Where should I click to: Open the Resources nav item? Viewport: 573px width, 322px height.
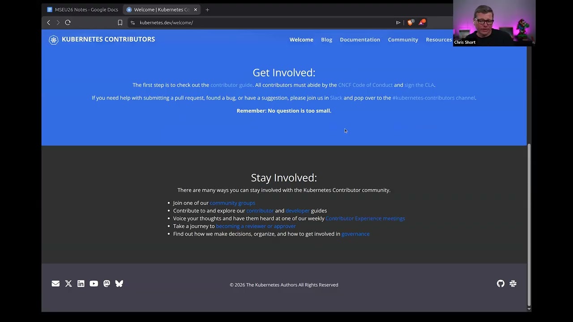click(x=439, y=40)
